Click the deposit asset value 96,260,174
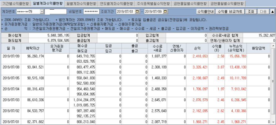Image resolution: width=276 pixels, height=125 pixels. 35,56
